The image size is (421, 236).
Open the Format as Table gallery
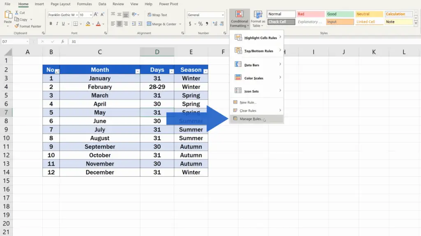pyautogui.click(x=258, y=19)
